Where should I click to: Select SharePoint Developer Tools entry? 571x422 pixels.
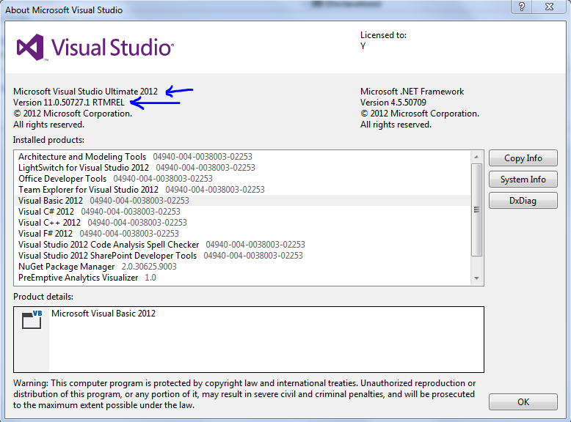tap(244, 256)
